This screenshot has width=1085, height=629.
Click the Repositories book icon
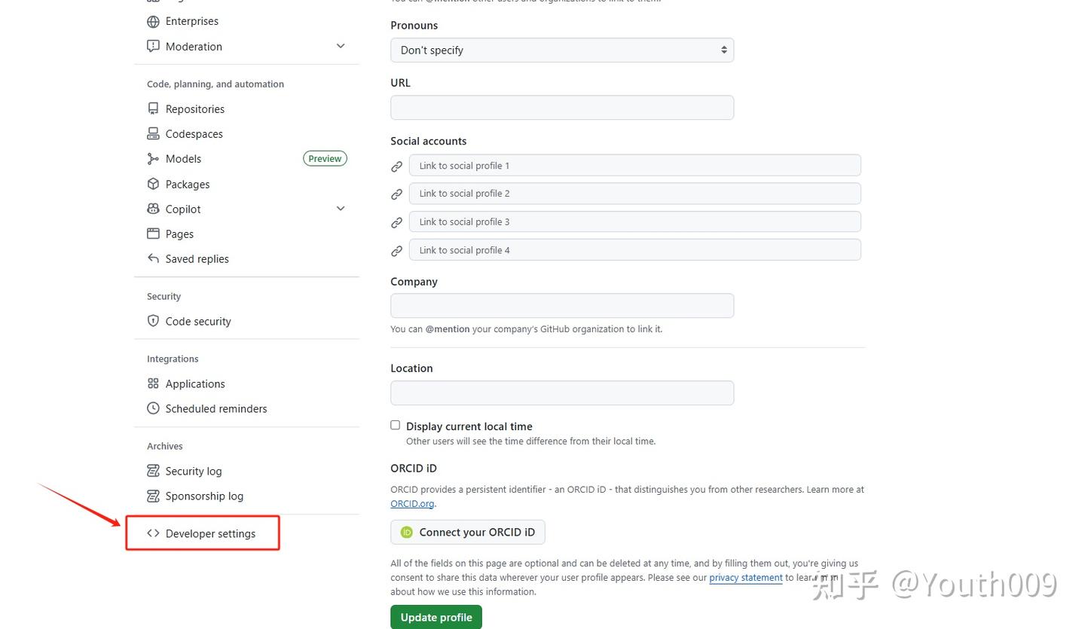[153, 108]
